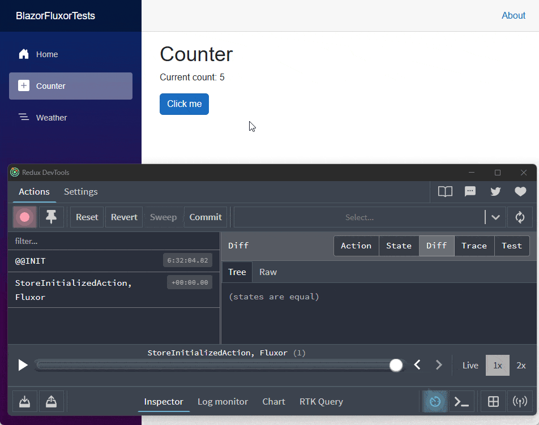Viewport: 539px width, 425px height.
Task: Open the dispatcher console prompt icon
Action: [461, 401]
